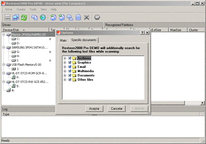Click the Aceptar button
Screen dimensions: 206x144
pos(94,109)
